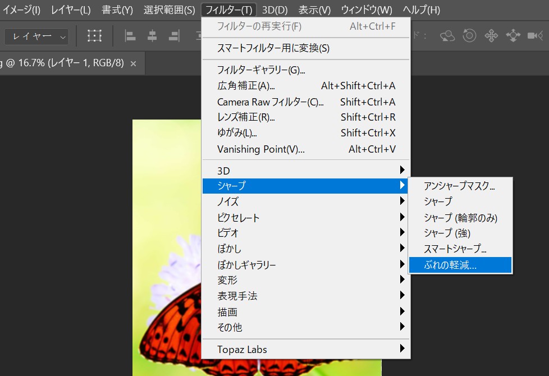Select the 3D orbit camera icon

coord(447,36)
